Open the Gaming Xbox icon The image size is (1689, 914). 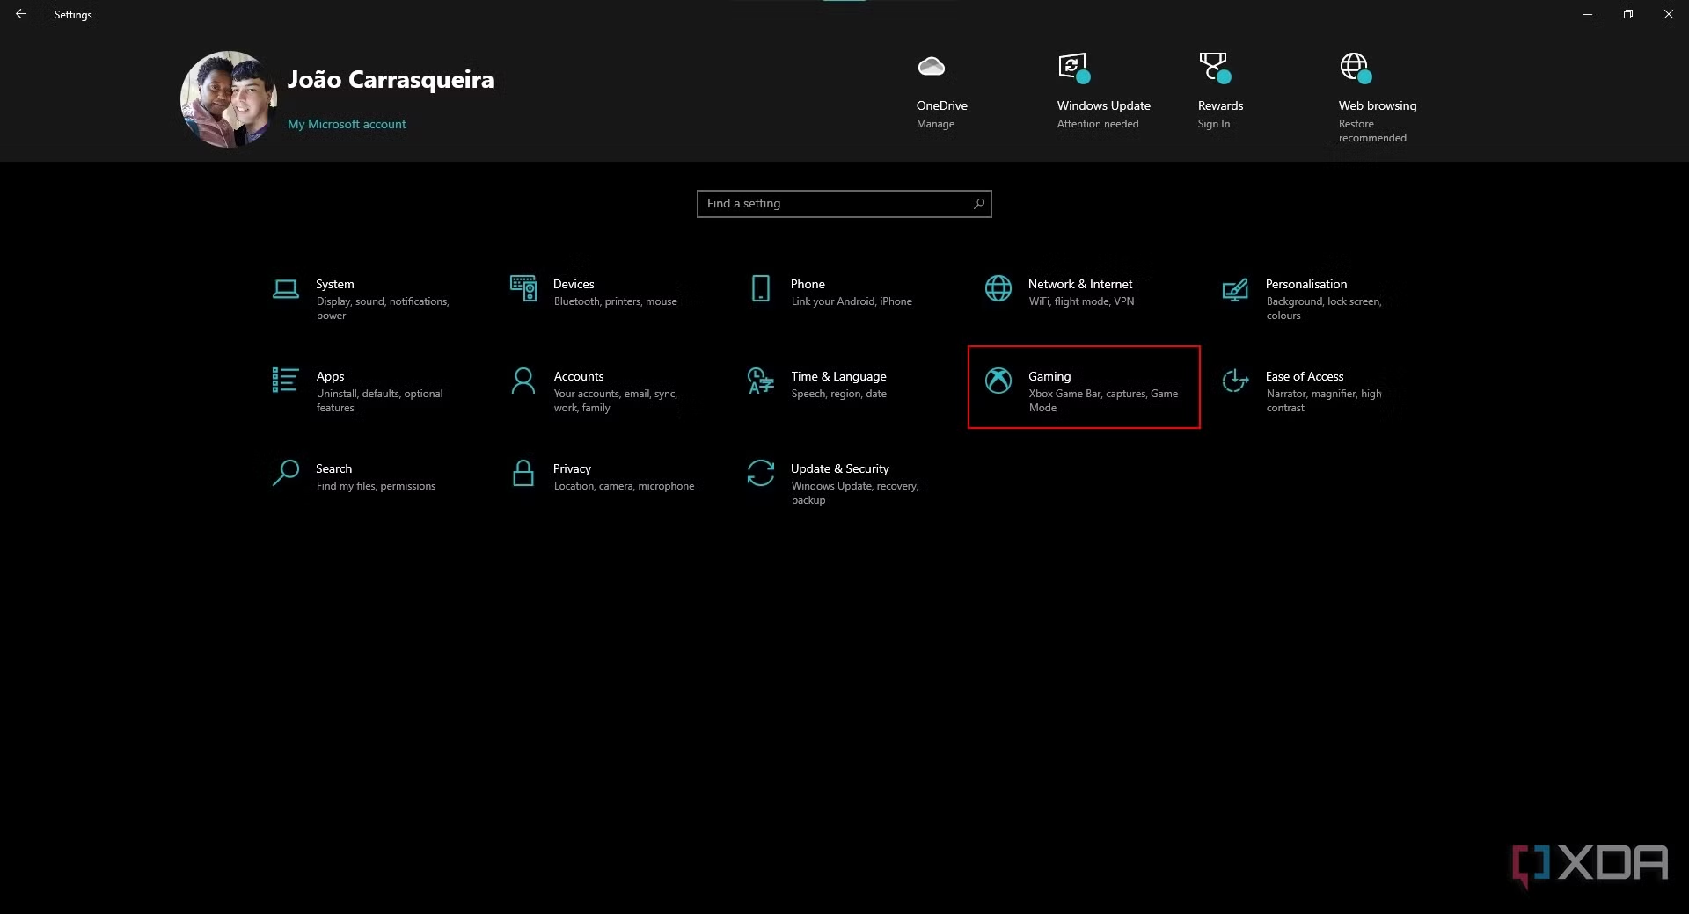pyautogui.click(x=998, y=381)
